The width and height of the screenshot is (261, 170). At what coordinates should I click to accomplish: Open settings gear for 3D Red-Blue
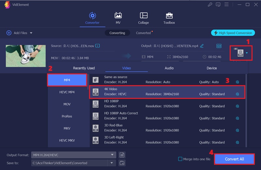(x=238, y=130)
